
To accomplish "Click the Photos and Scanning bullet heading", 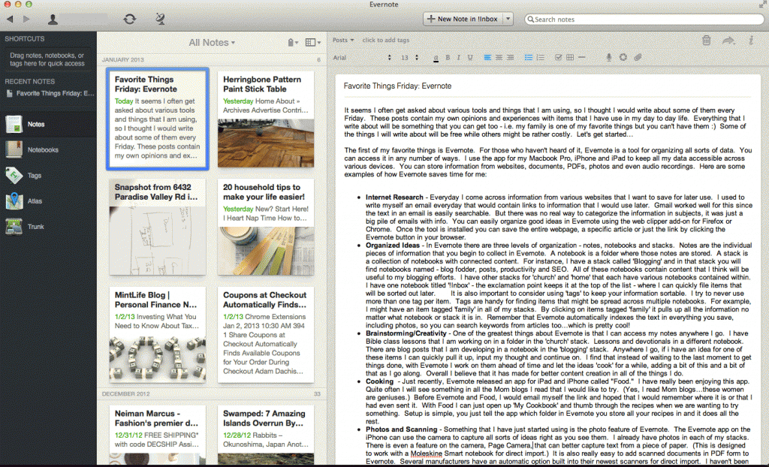I will click(401, 429).
